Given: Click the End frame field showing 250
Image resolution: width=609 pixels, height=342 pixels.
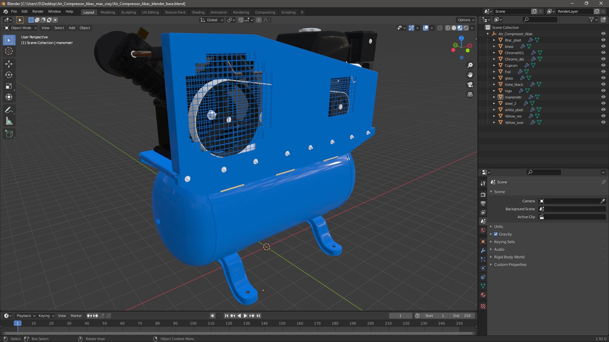Looking at the screenshot, I should (x=462, y=316).
